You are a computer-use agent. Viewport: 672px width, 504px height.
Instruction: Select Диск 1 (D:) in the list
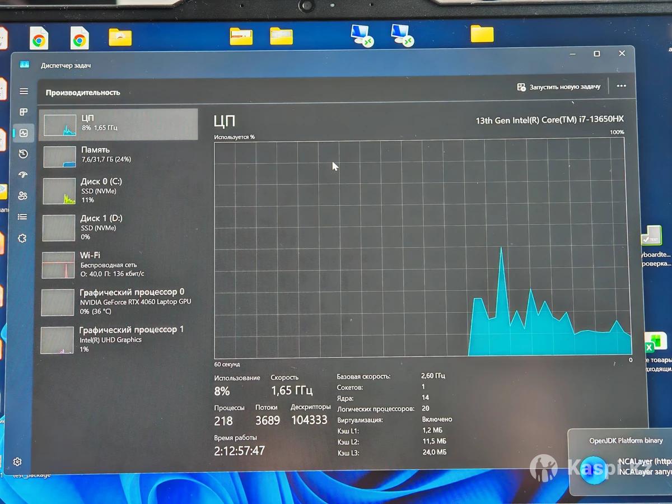coord(118,227)
